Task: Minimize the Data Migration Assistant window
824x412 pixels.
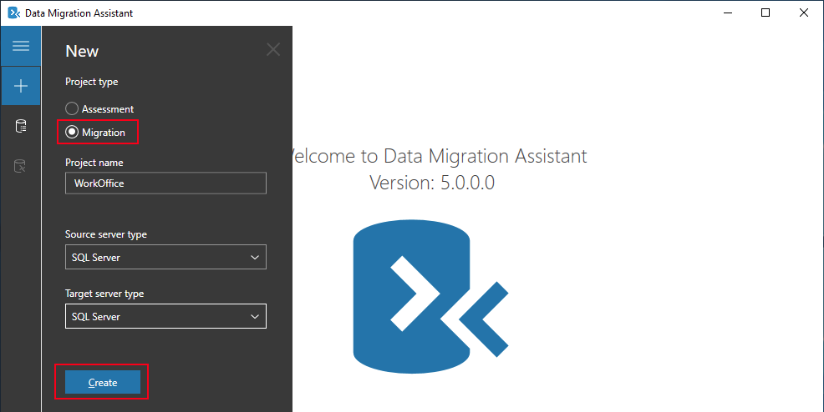Action: tap(727, 13)
